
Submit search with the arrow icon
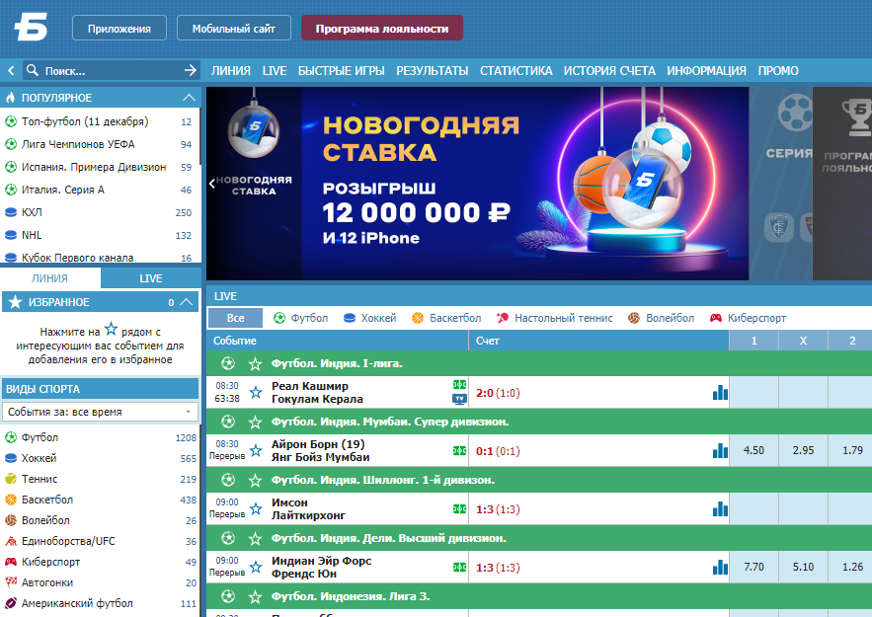[191, 70]
